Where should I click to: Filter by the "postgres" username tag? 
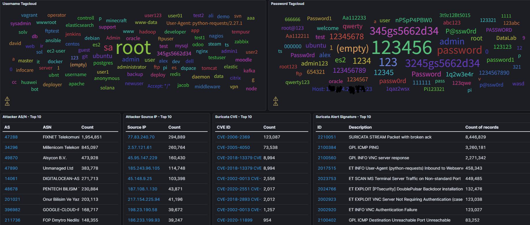point(103,63)
